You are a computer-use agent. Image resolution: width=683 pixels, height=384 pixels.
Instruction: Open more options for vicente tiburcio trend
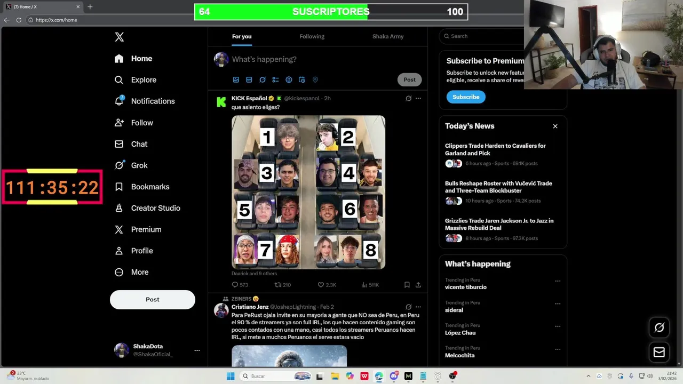558,281
